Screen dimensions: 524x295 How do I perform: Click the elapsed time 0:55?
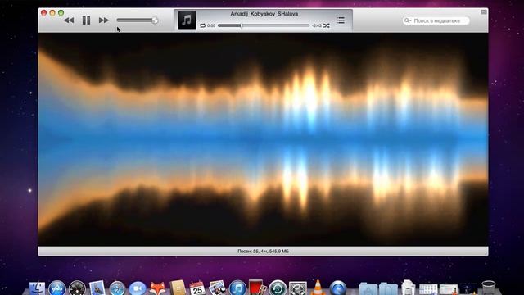point(211,25)
